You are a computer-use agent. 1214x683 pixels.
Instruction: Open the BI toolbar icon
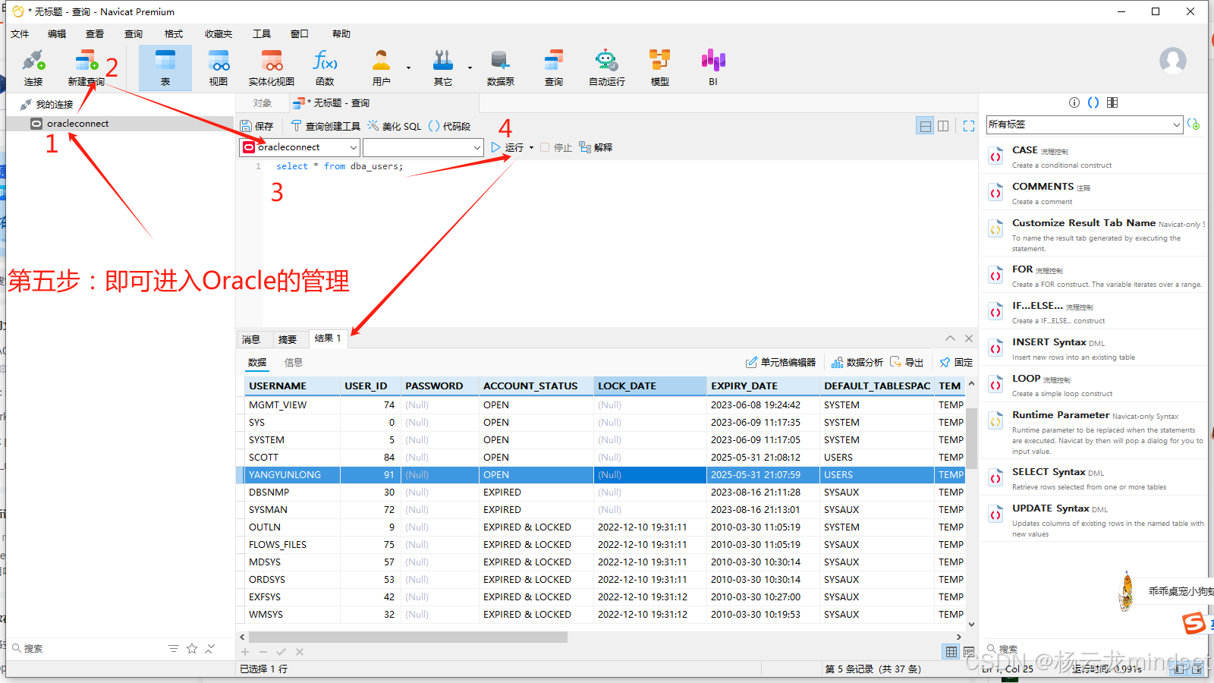click(713, 67)
